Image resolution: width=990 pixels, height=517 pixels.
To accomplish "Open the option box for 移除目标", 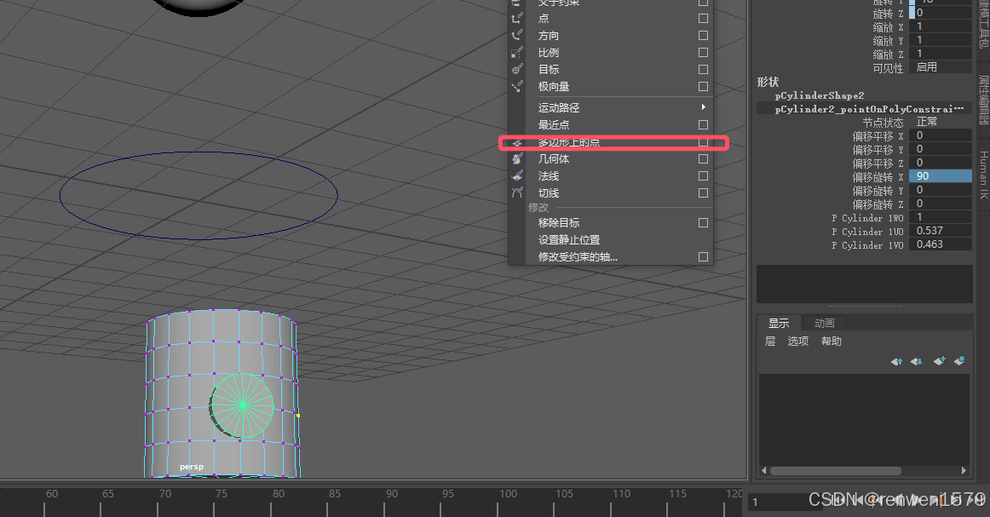I will click(x=703, y=223).
